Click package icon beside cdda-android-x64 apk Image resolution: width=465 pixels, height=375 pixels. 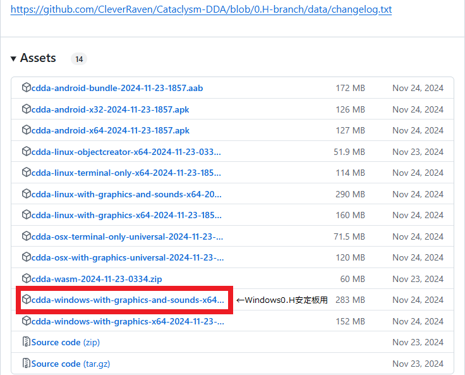click(x=27, y=130)
